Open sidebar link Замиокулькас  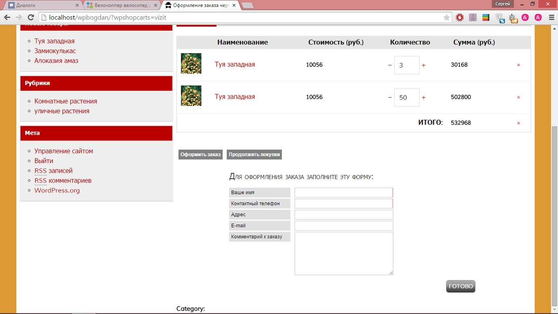(x=55, y=51)
